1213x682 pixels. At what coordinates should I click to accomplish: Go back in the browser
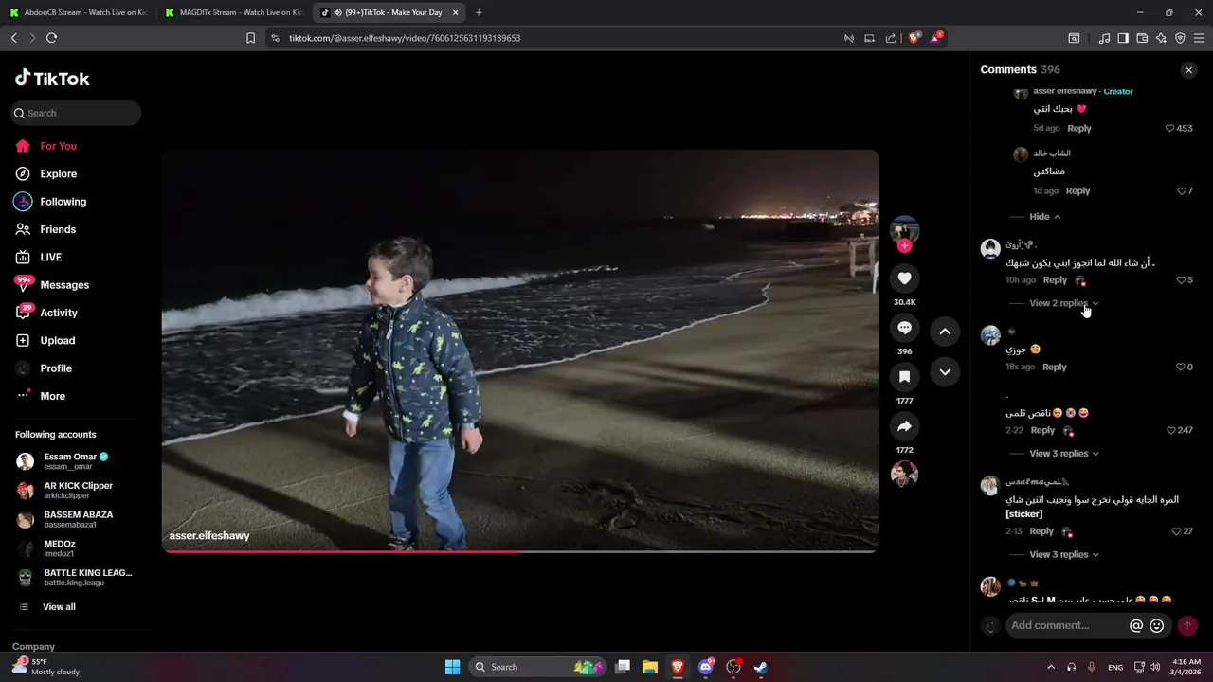pos(13,38)
